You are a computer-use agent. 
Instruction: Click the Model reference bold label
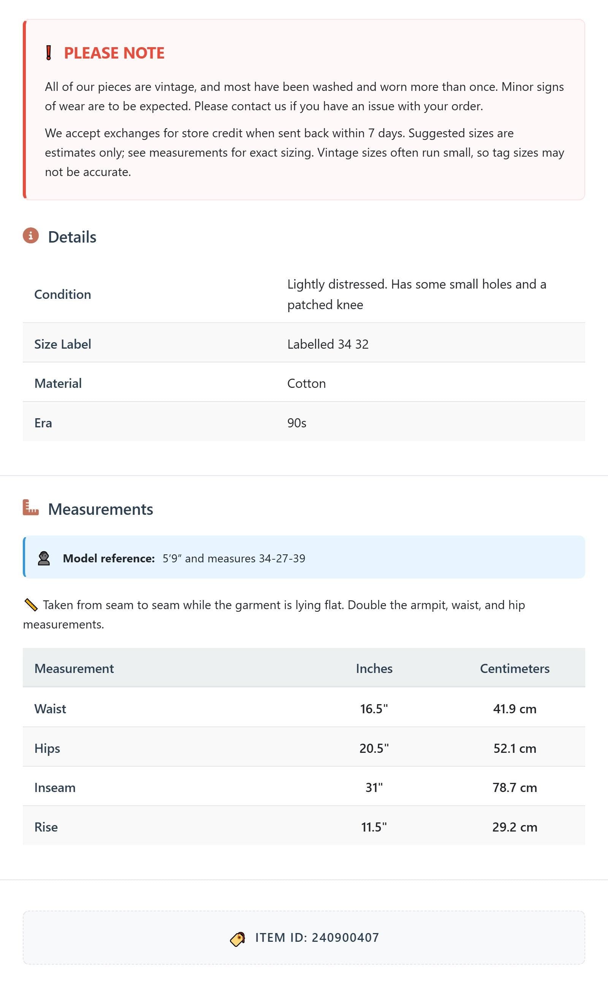point(109,558)
